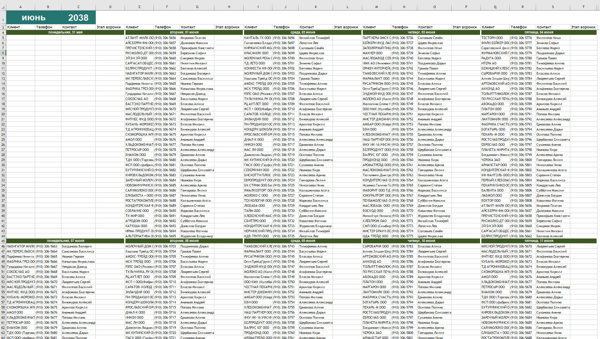Select 'пятница, 04 июня' date bar
Viewport: 600px width, 339px height.
pyautogui.click(x=539, y=32)
